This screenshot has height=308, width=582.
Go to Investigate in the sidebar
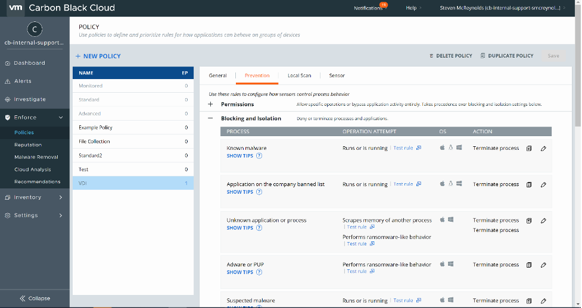30,99
